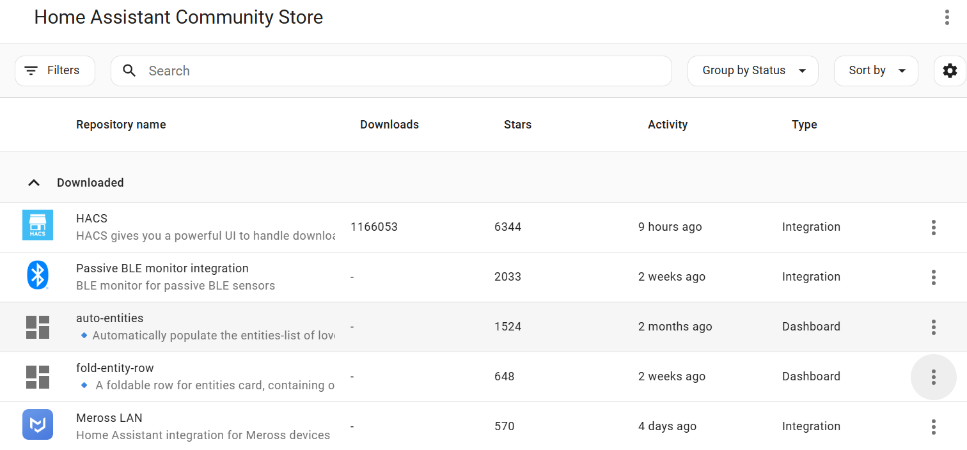967x450 pixels.
Task: Open the settings gear icon
Action: pos(950,71)
